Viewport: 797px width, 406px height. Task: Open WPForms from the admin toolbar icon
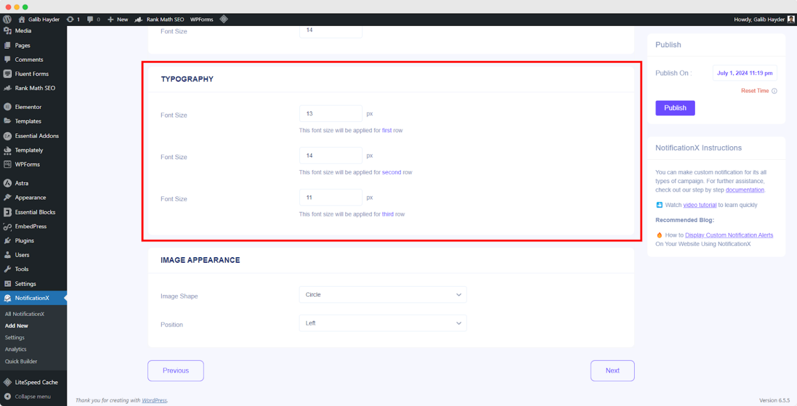202,19
